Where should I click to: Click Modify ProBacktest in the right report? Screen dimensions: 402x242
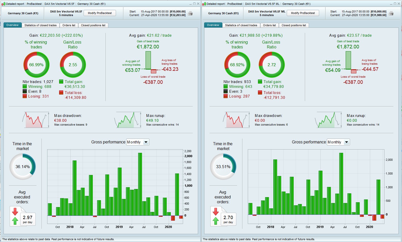[303, 13]
